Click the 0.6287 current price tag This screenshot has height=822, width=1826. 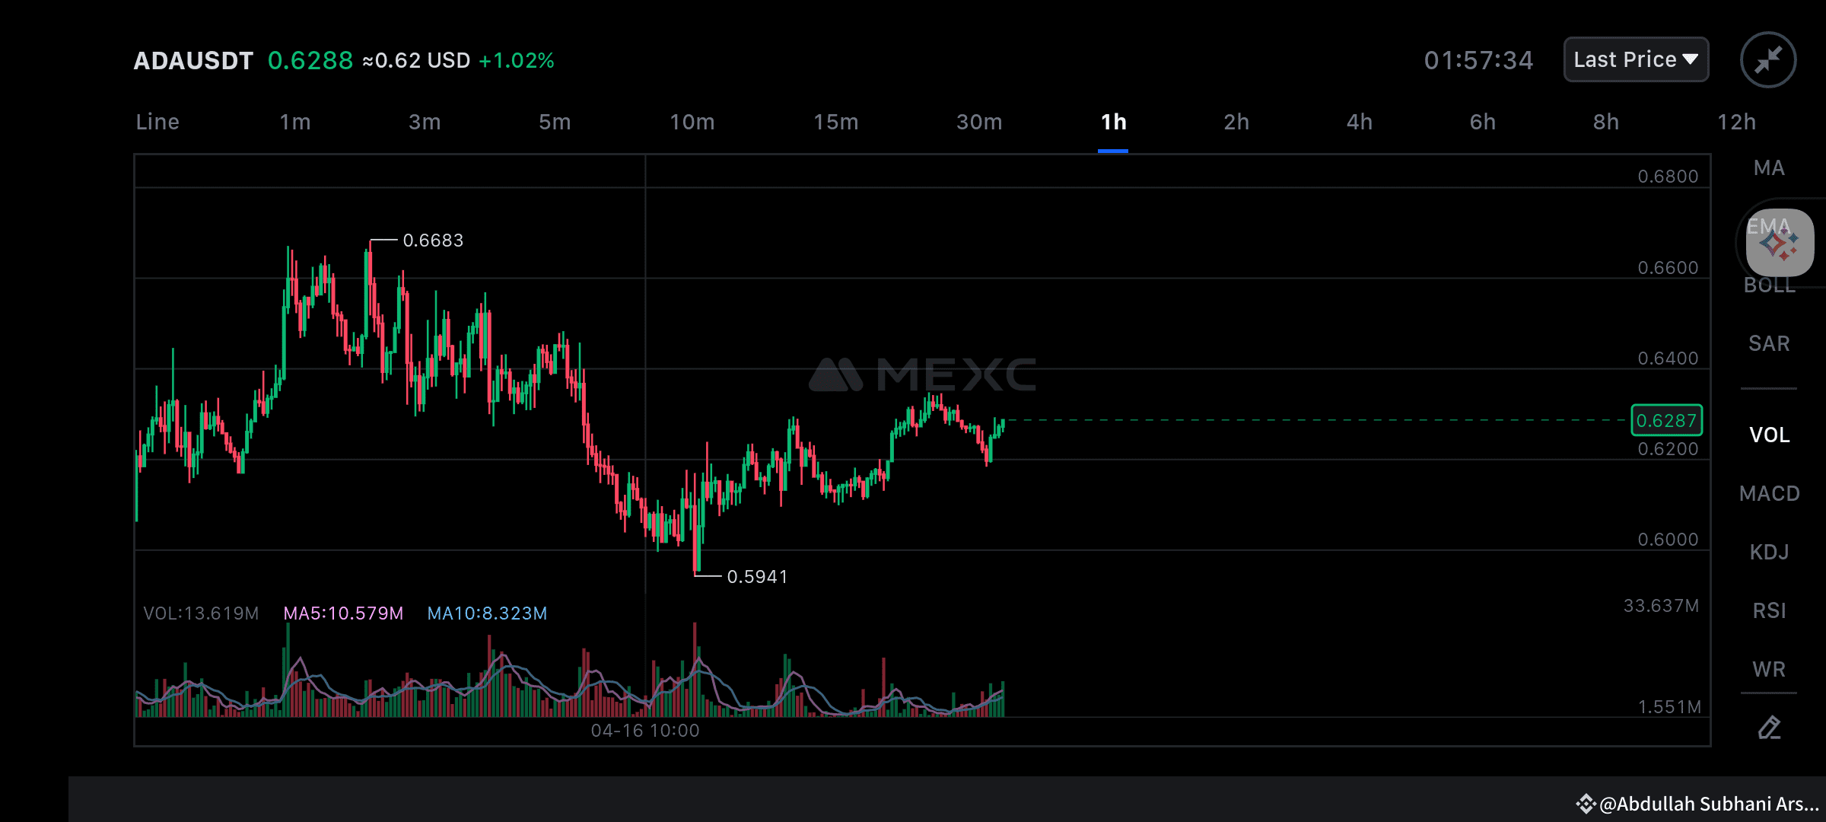pos(1667,420)
